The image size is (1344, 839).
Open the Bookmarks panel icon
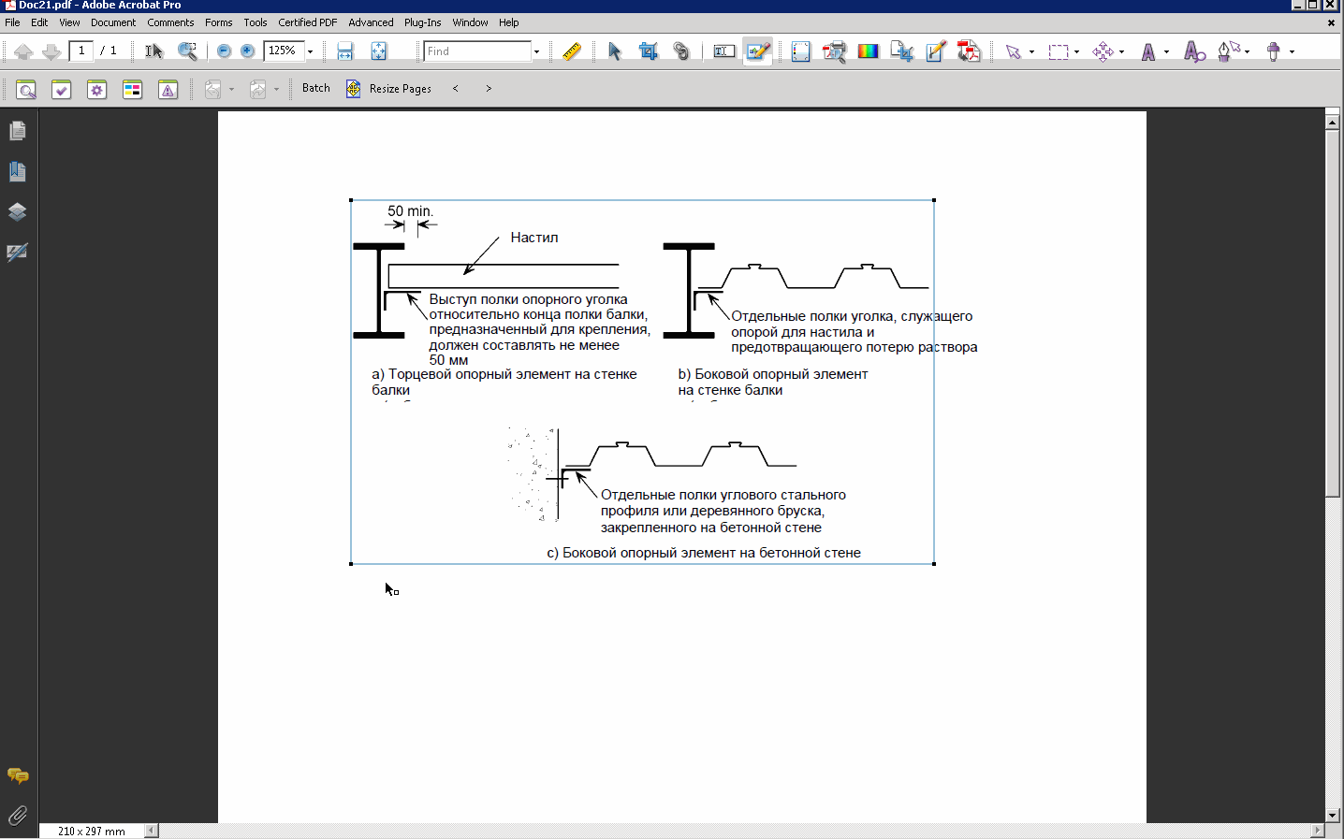(x=17, y=171)
